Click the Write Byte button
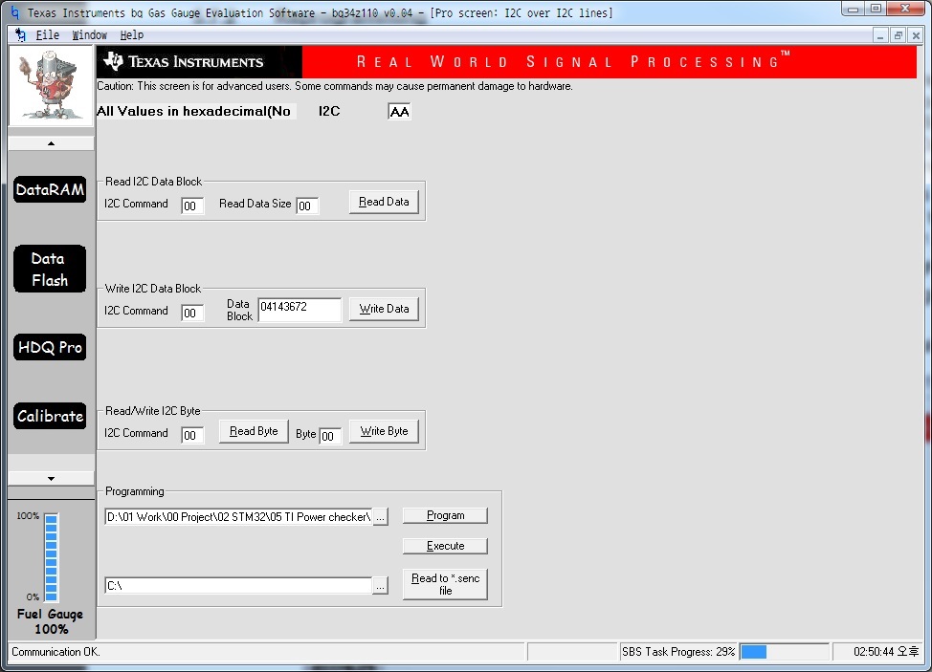This screenshot has height=672, width=932. tap(384, 431)
